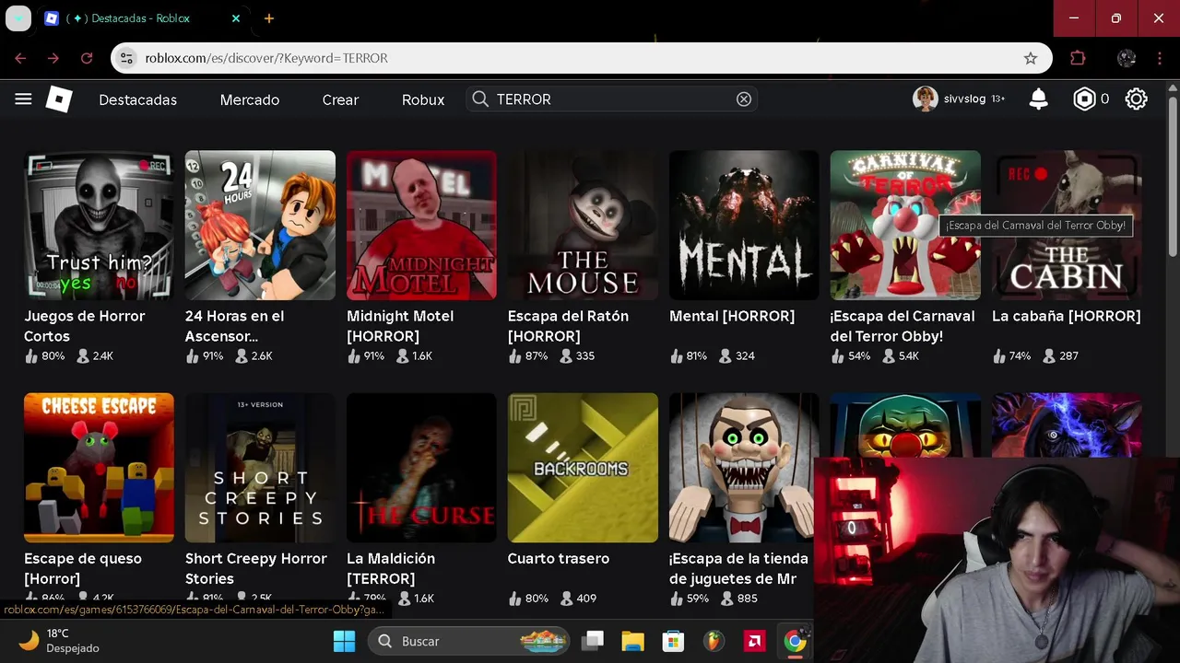1180x663 pixels.
Task: Open the Short Creepy Stories thumbnail
Action: 260,468
